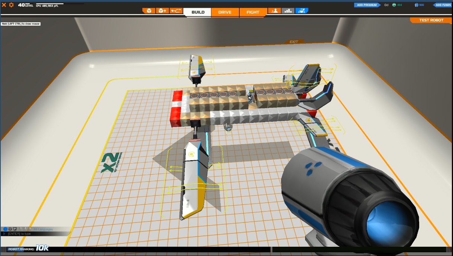Open the cube inventory icon
The height and width of the screenshot is (256, 453).
149,11
